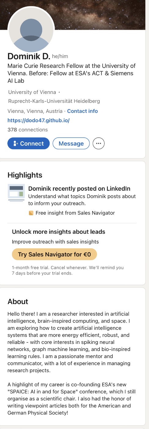Image resolution: width=149 pixels, height=429 pixels.
Task: Open 'Dominik recently posted on LinkedIn' highlight
Action: pyautogui.click(x=79, y=189)
